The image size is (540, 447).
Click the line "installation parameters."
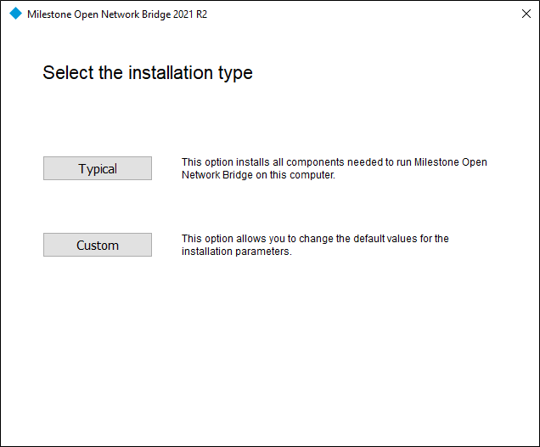pos(237,252)
